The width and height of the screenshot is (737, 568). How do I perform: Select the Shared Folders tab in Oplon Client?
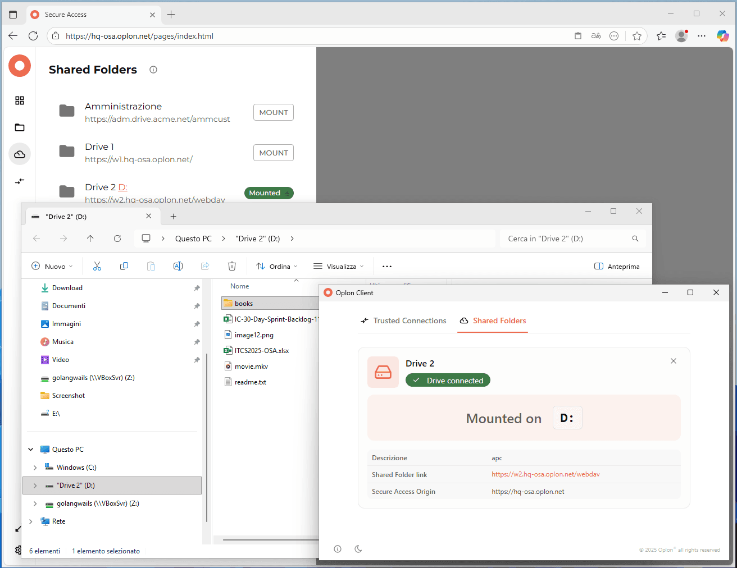(x=493, y=320)
